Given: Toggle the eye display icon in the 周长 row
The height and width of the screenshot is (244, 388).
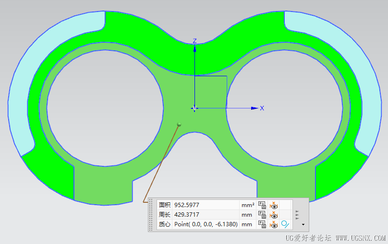Looking at the screenshot, I should tap(273, 215).
